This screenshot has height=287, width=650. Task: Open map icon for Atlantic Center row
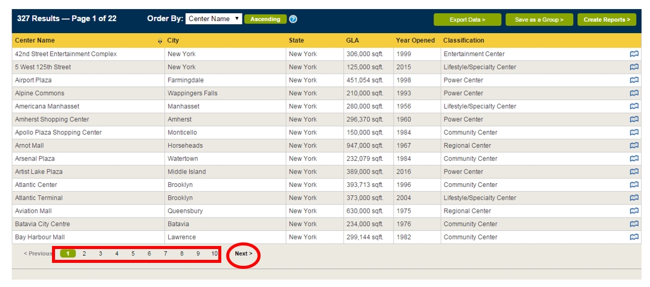coord(634,185)
